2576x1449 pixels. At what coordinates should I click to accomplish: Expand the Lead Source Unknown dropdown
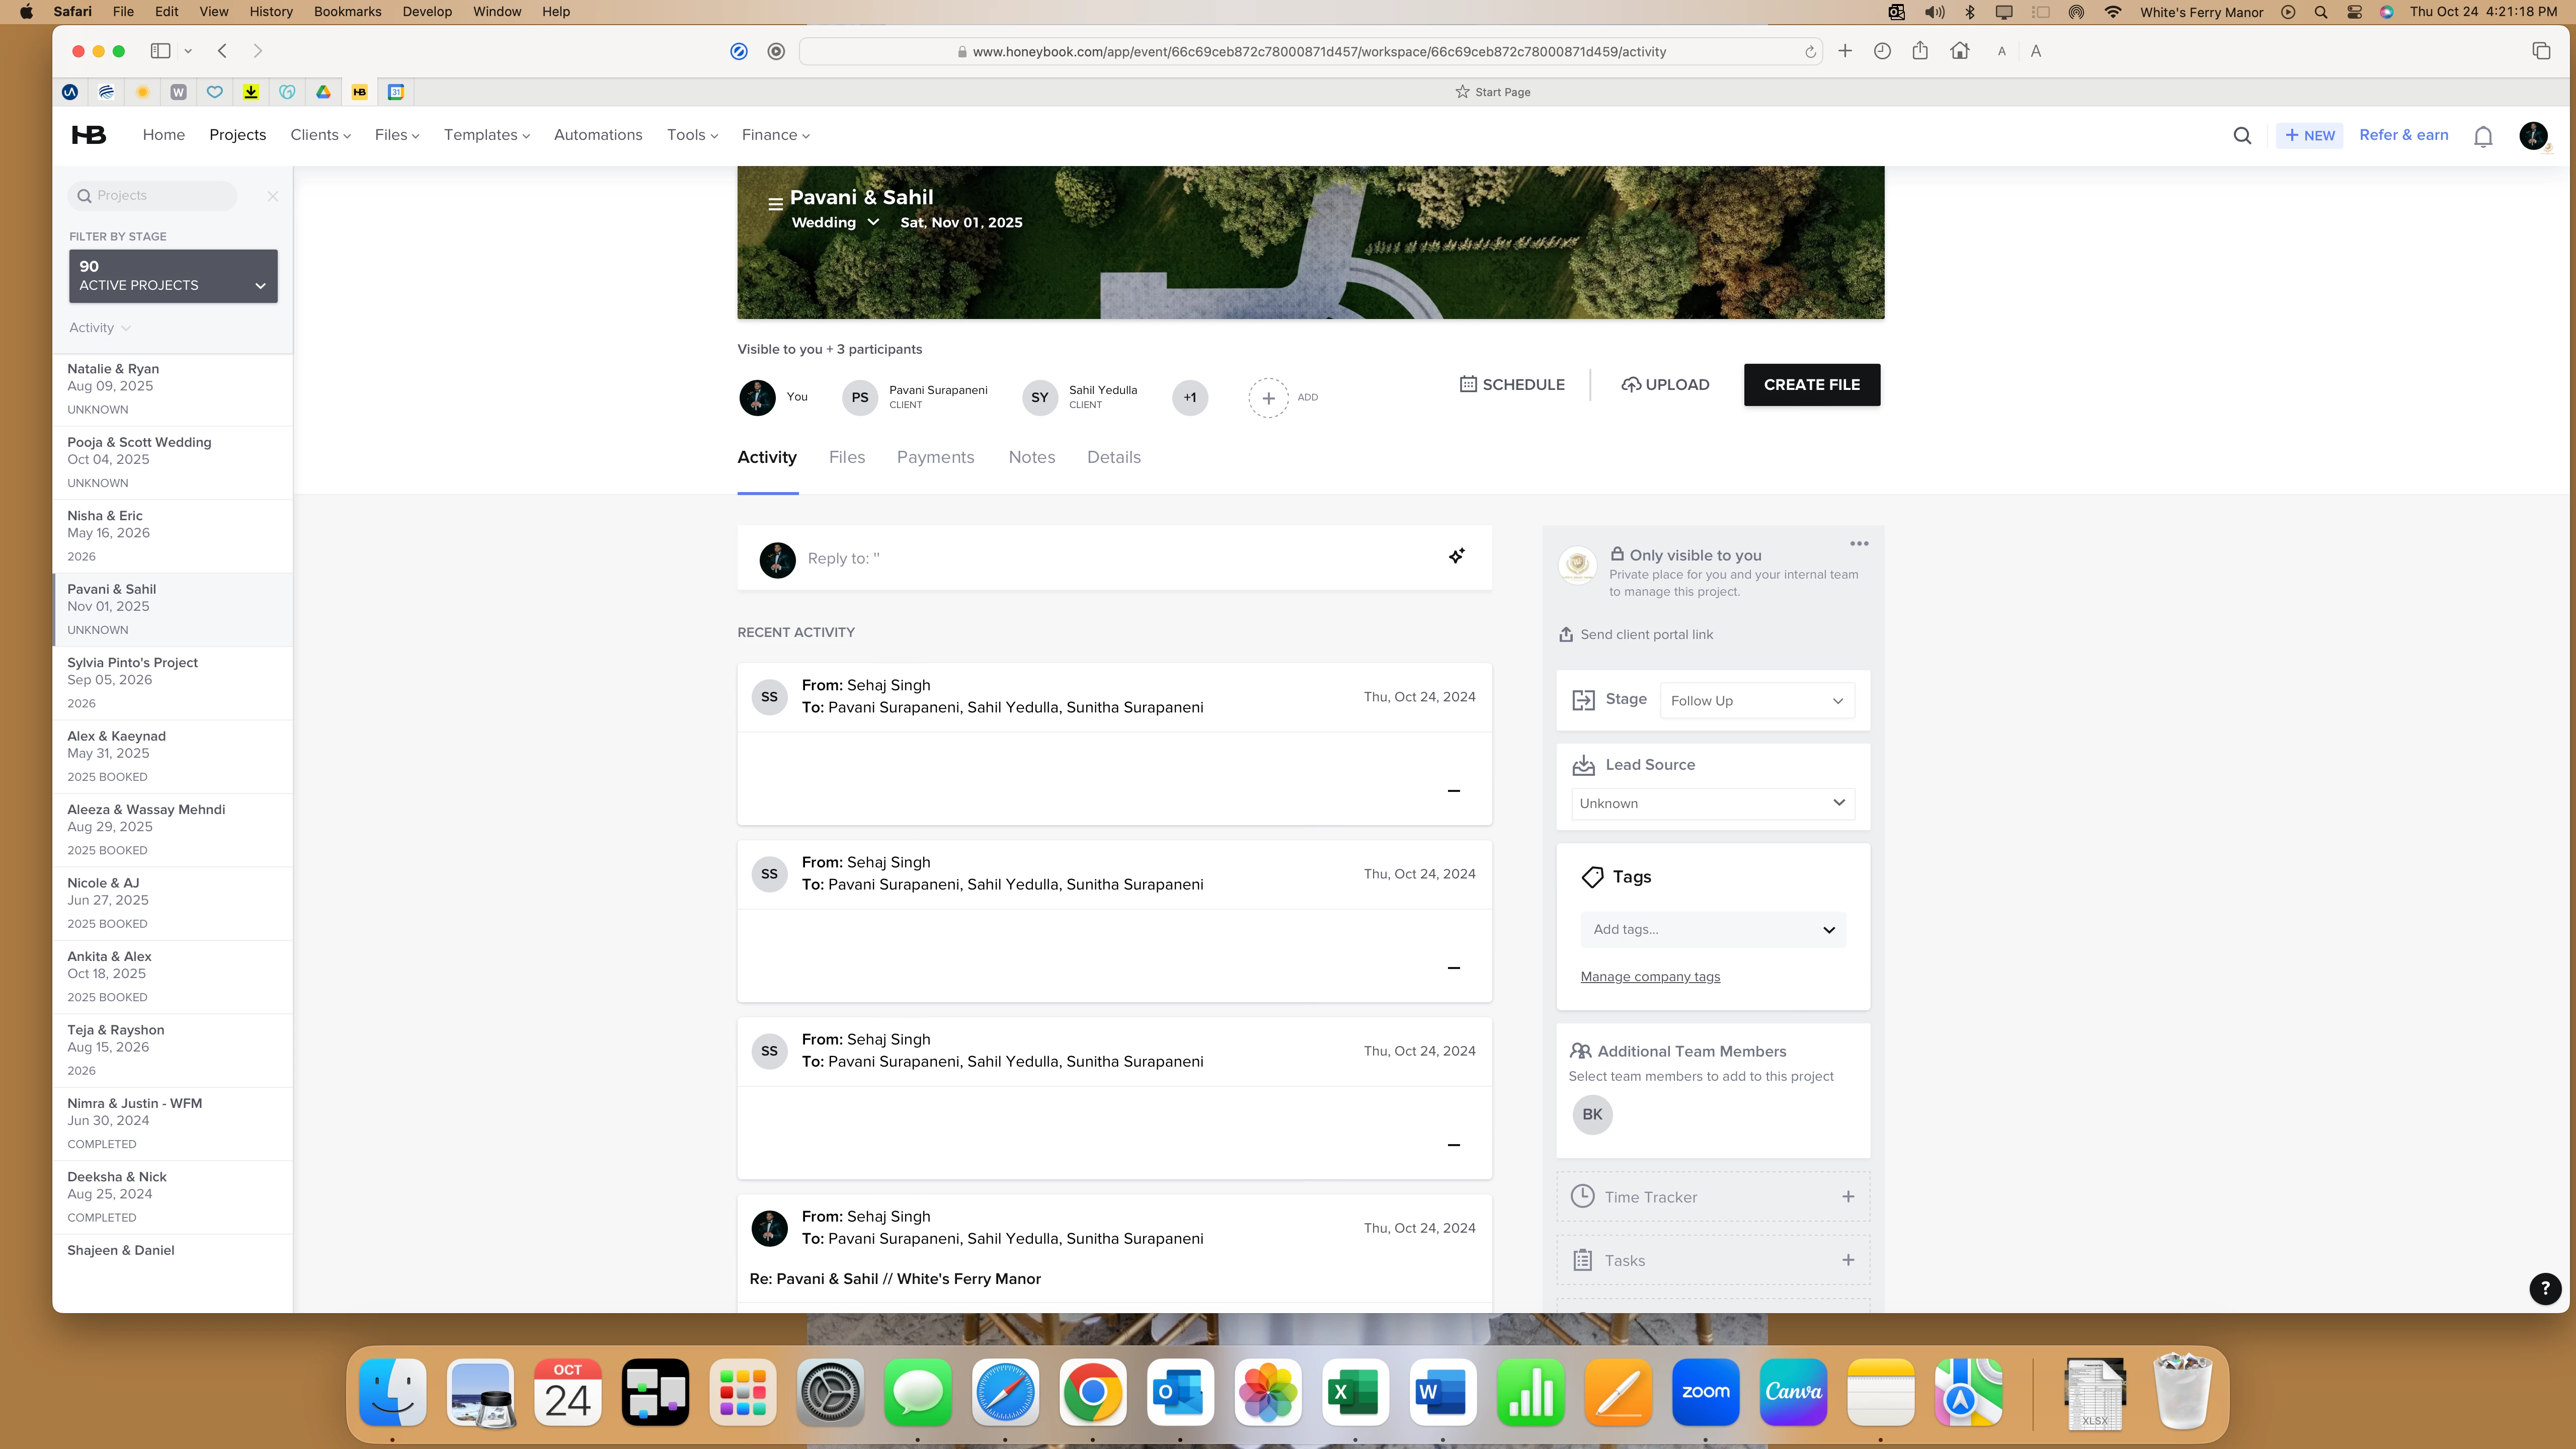click(x=1712, y=804)
